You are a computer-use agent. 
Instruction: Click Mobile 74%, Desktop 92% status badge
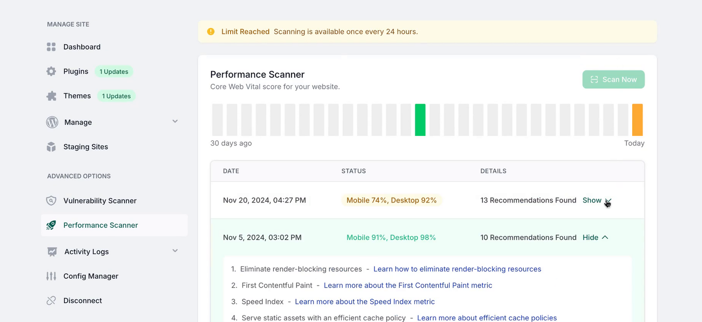[391, 200]
